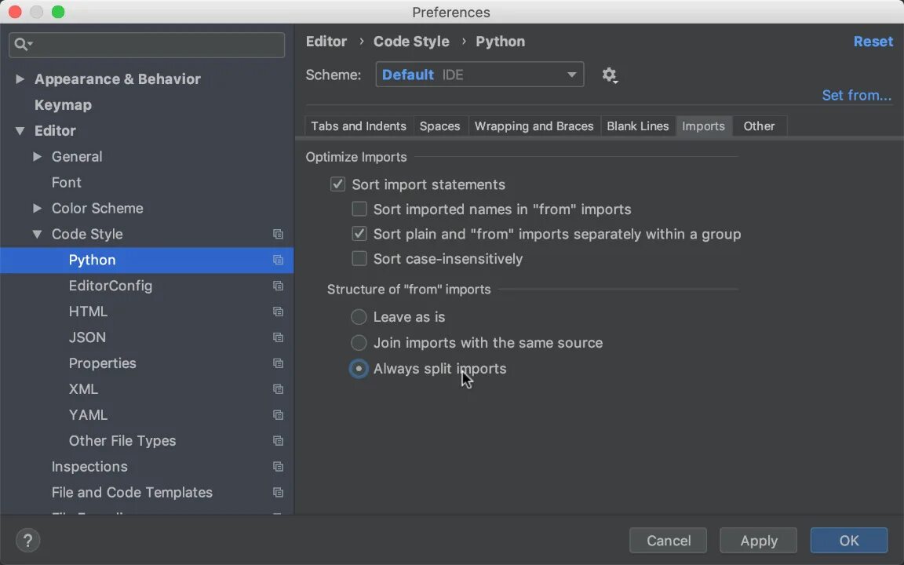Click the copy icon beside JSON
Viewport: 904px width, 565px height.
pos(278,337)
